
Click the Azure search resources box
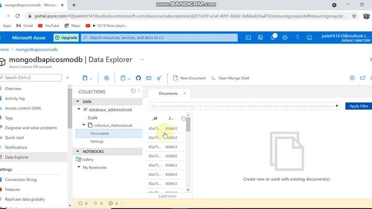point(159,37)
